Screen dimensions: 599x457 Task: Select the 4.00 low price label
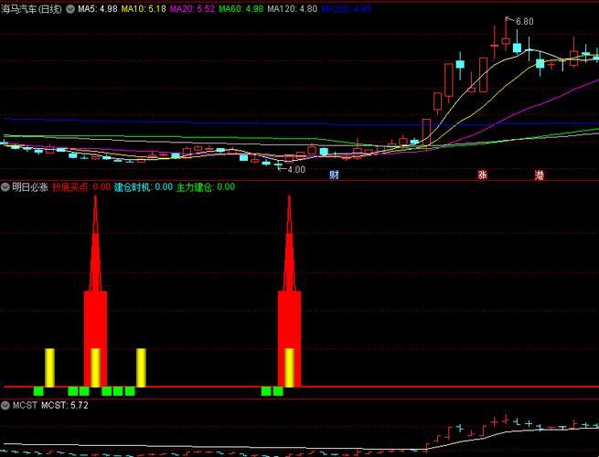tap(295, 169)
